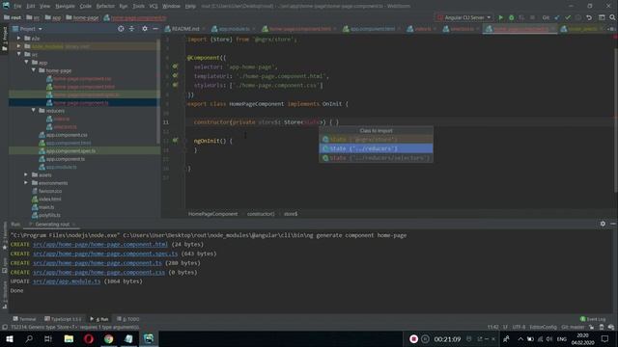Open the Terminal tool window tab

[x=24, y=319]
